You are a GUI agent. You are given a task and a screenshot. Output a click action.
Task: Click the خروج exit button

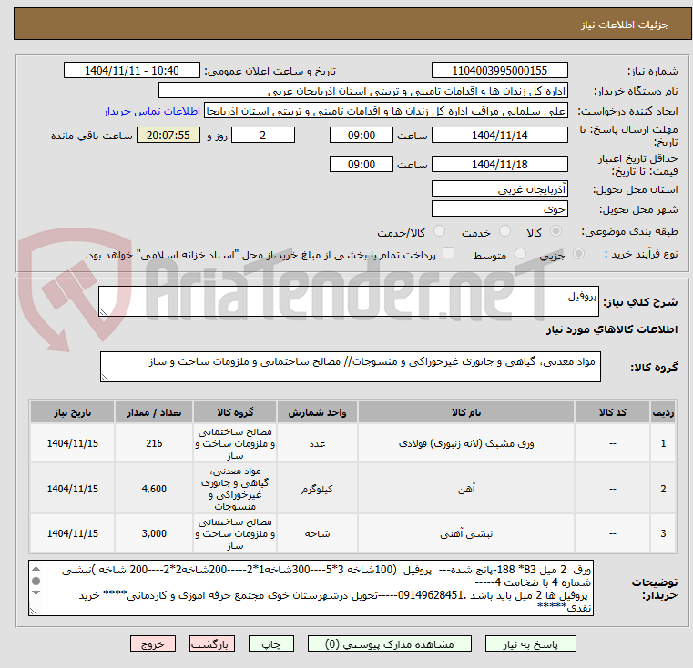click(152, 643)
